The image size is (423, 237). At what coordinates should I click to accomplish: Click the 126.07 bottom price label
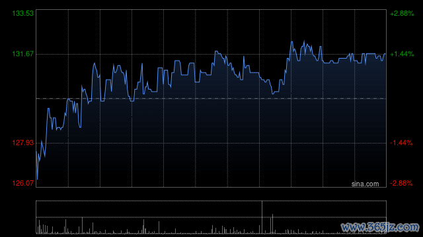pyautogui.click(x=23, y=183)
